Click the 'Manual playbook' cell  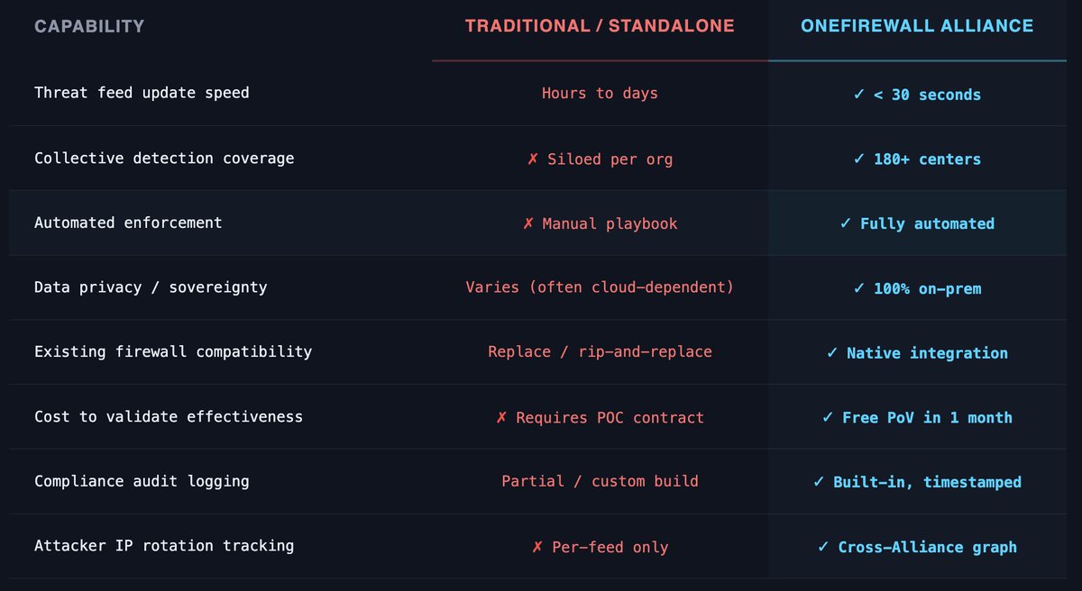click(x=600, y=223)
